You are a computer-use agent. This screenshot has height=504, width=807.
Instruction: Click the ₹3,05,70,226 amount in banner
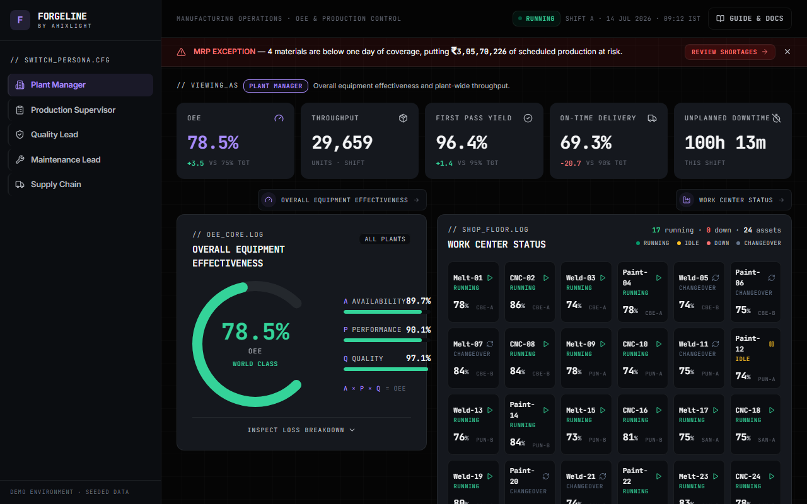479,52
